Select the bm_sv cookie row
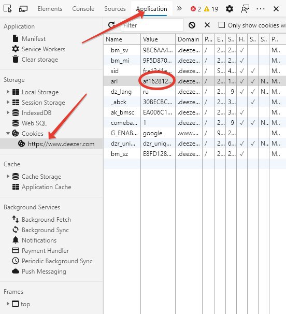286x314 pixels. (195, 50)
